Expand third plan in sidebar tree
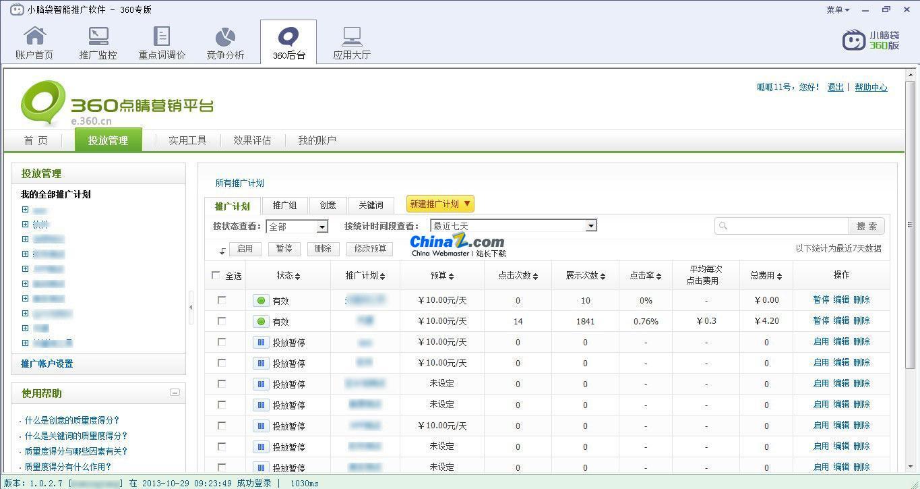Screen dimensions: 920x489 [x=25, y=239]
